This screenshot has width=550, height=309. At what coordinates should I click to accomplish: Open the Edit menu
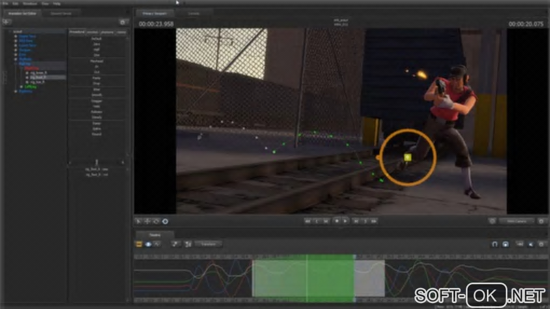click(16, 4)
